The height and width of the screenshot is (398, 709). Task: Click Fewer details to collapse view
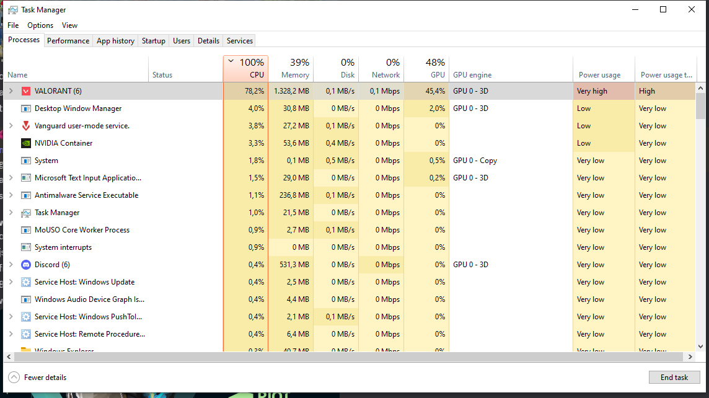38,377
